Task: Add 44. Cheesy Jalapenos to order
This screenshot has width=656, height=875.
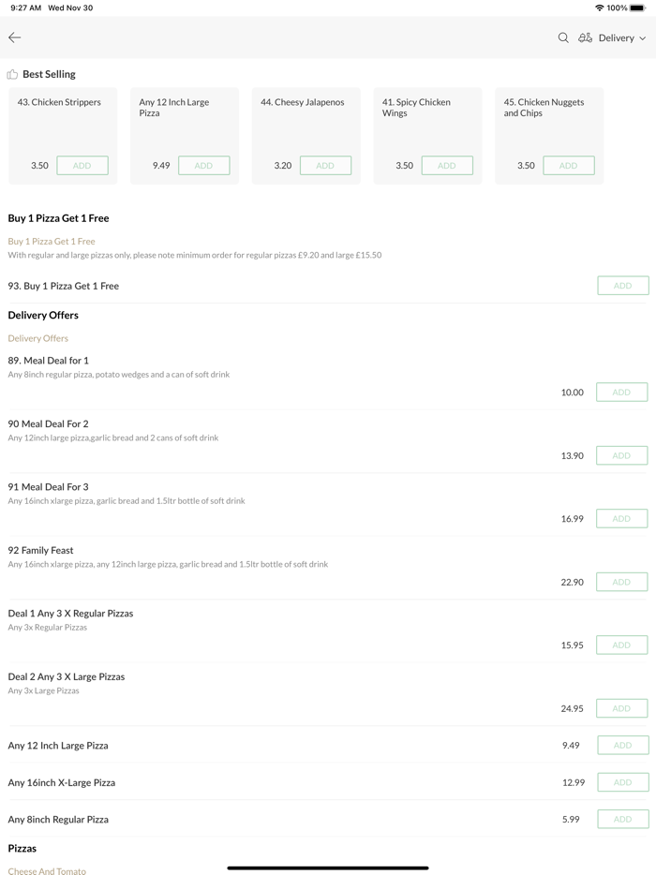Action: (325, 166)
